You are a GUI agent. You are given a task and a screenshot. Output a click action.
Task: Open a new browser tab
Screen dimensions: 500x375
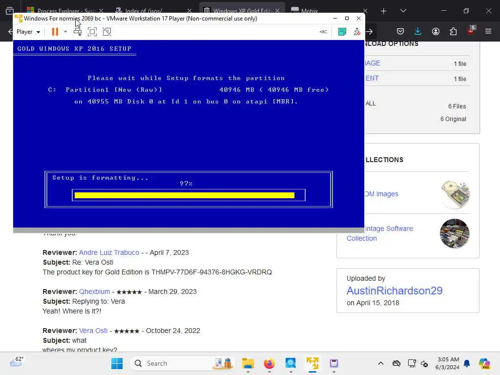pos(384,11)
